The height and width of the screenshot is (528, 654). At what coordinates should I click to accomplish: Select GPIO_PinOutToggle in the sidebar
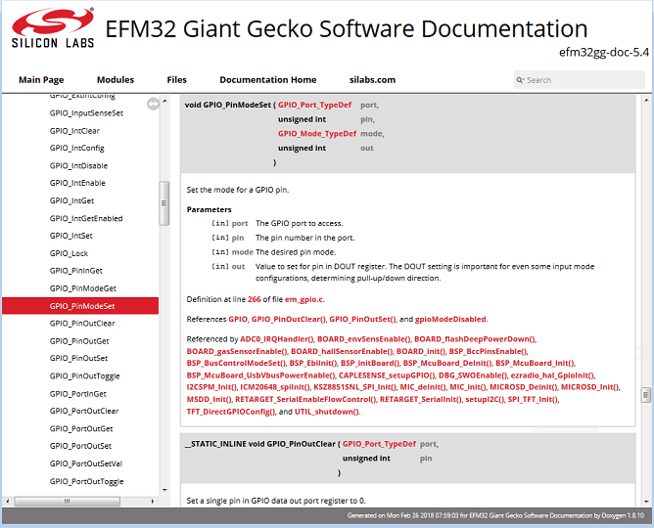click(x=84, y=376)
